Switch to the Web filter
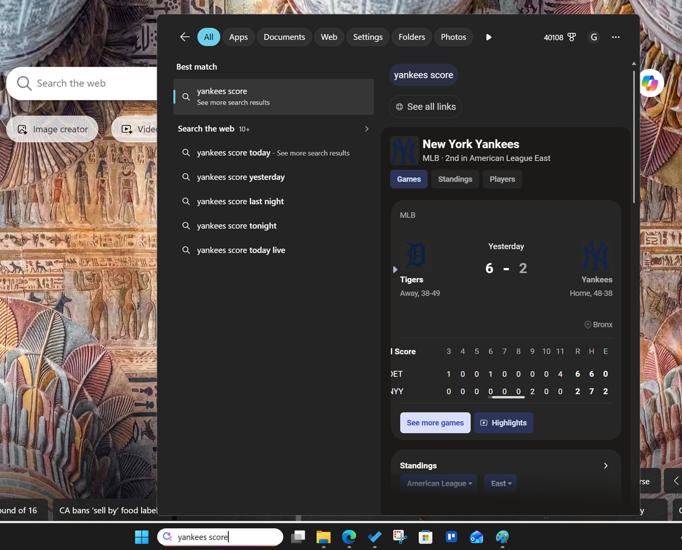Viewport: 682px width, 550px height. [329, 37]
